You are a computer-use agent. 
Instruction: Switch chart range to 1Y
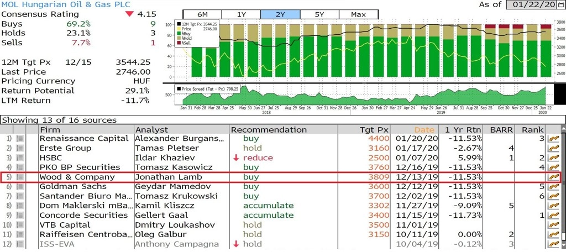(x=241, y=14)
